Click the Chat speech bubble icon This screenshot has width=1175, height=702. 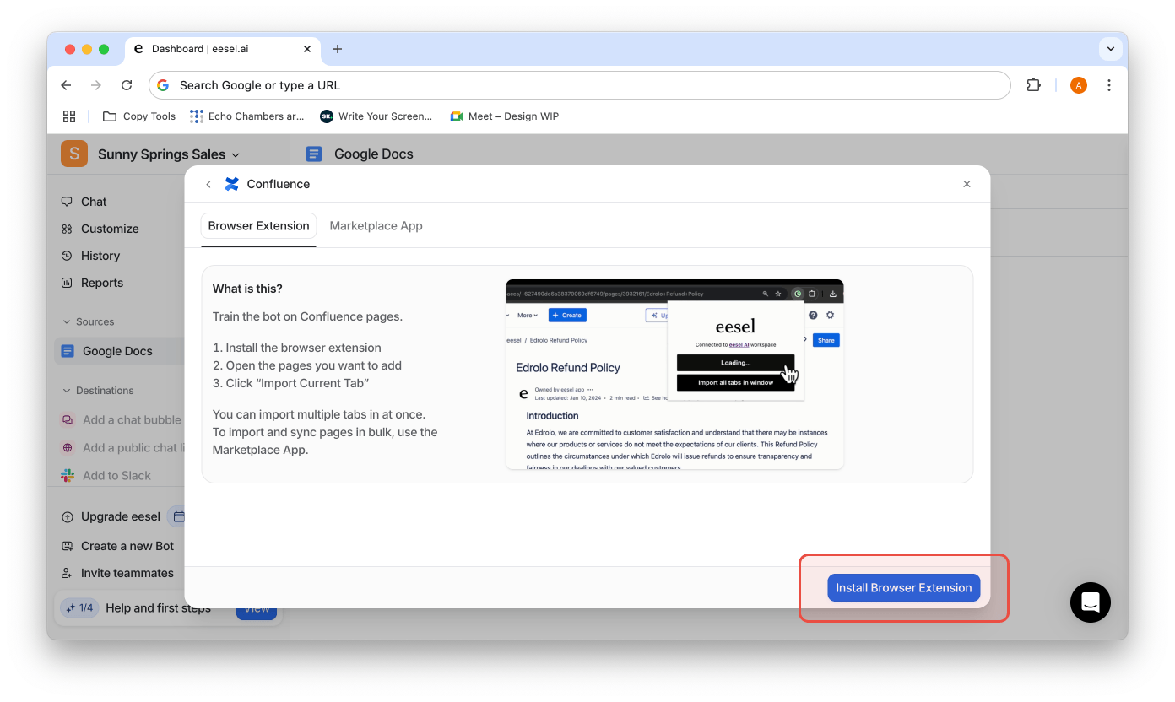pyautogui.click(x=68, y=202)
